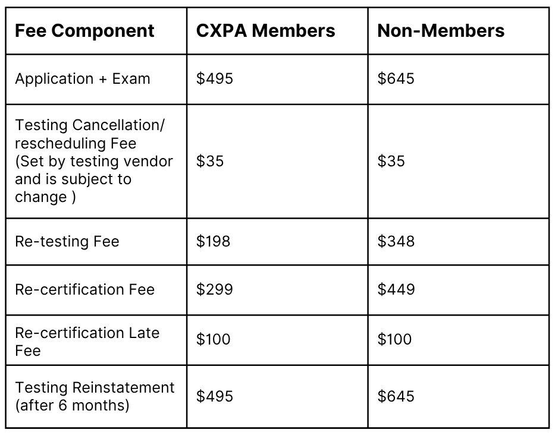Select the Application + Exam row label
Viewport: 555px width, 436px height.
pos(83,79)
